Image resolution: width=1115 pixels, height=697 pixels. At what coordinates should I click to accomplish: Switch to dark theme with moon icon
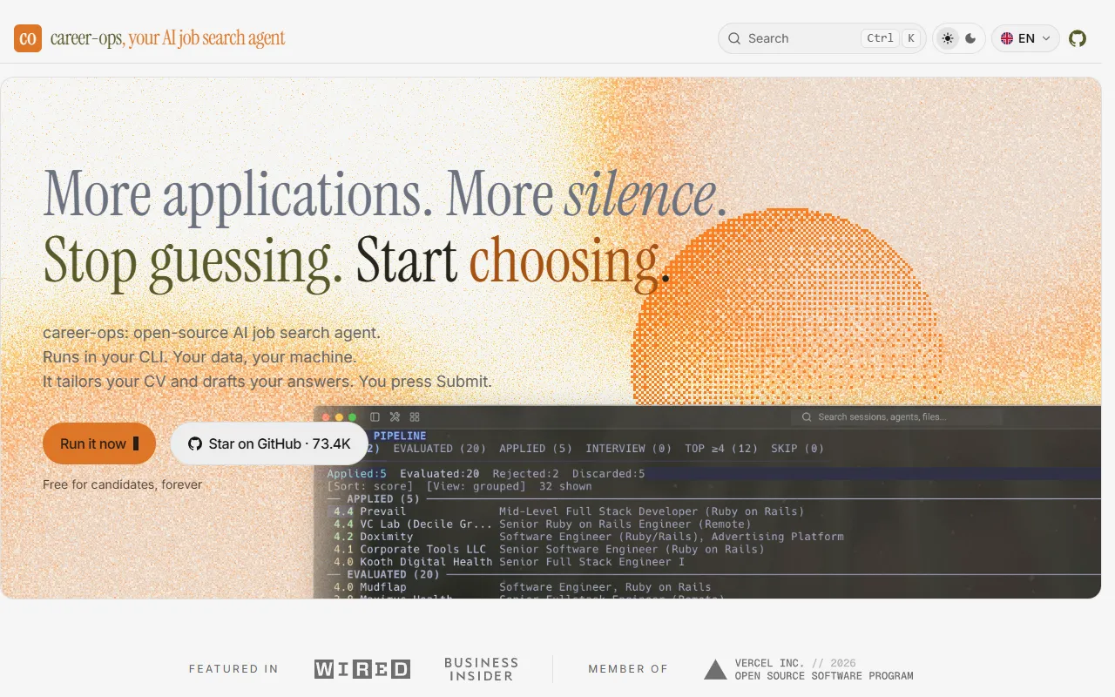tap(970, 38)
